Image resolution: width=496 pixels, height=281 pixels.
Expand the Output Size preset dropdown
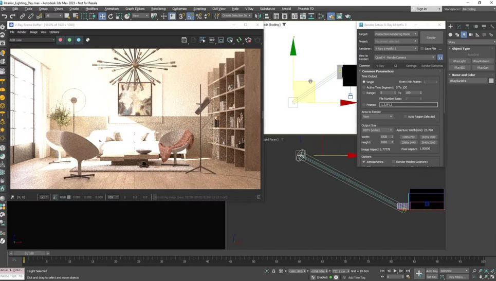coord(377,130)
